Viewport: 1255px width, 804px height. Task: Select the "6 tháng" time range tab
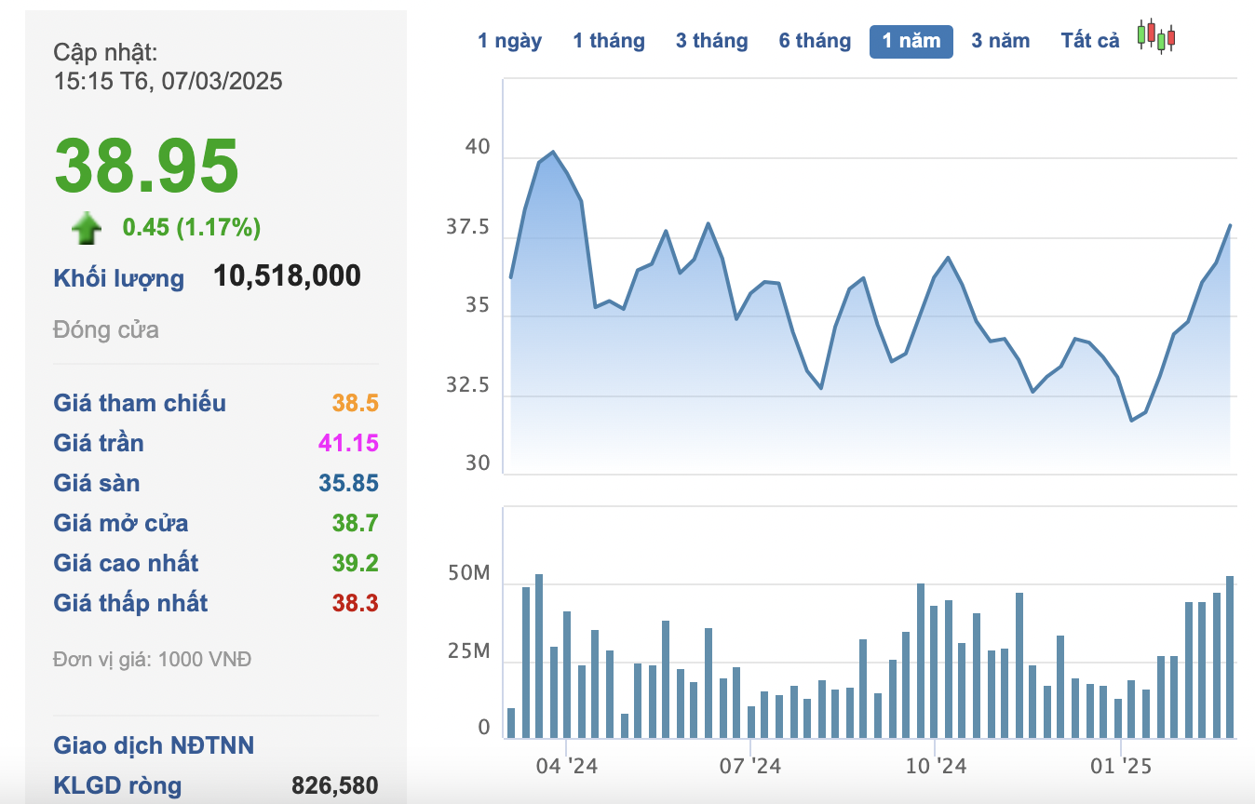pyautogui.click(x=816, y=41)
